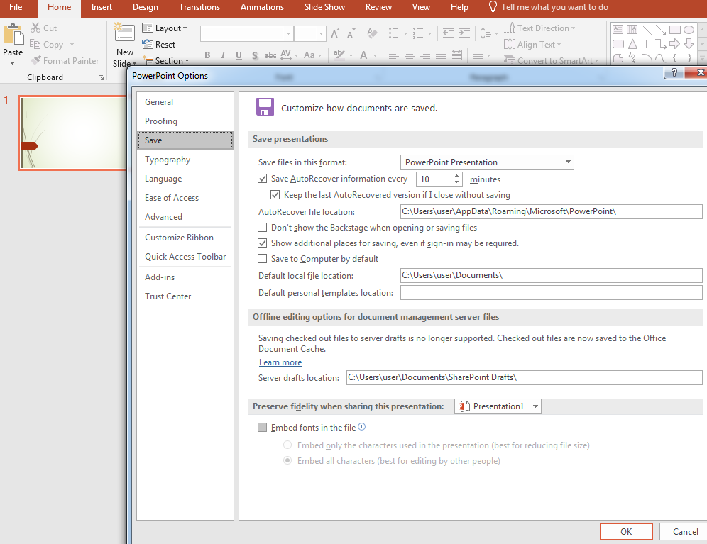Toggle Italic formatting
The image size is (707, 544).
click(x=223, y=55)
